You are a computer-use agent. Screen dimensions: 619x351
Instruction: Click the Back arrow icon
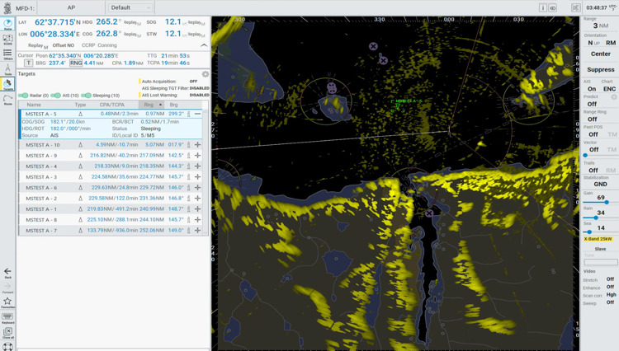[x=7, y=272]
